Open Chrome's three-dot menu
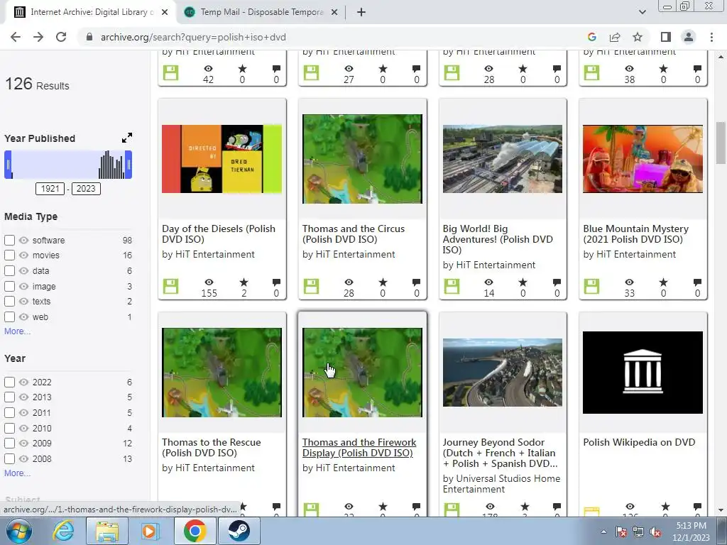727x545 pixels. click(x=711, y=37)
